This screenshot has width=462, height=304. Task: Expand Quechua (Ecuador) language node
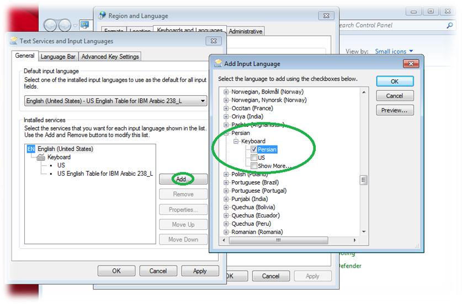pos(226,215)
